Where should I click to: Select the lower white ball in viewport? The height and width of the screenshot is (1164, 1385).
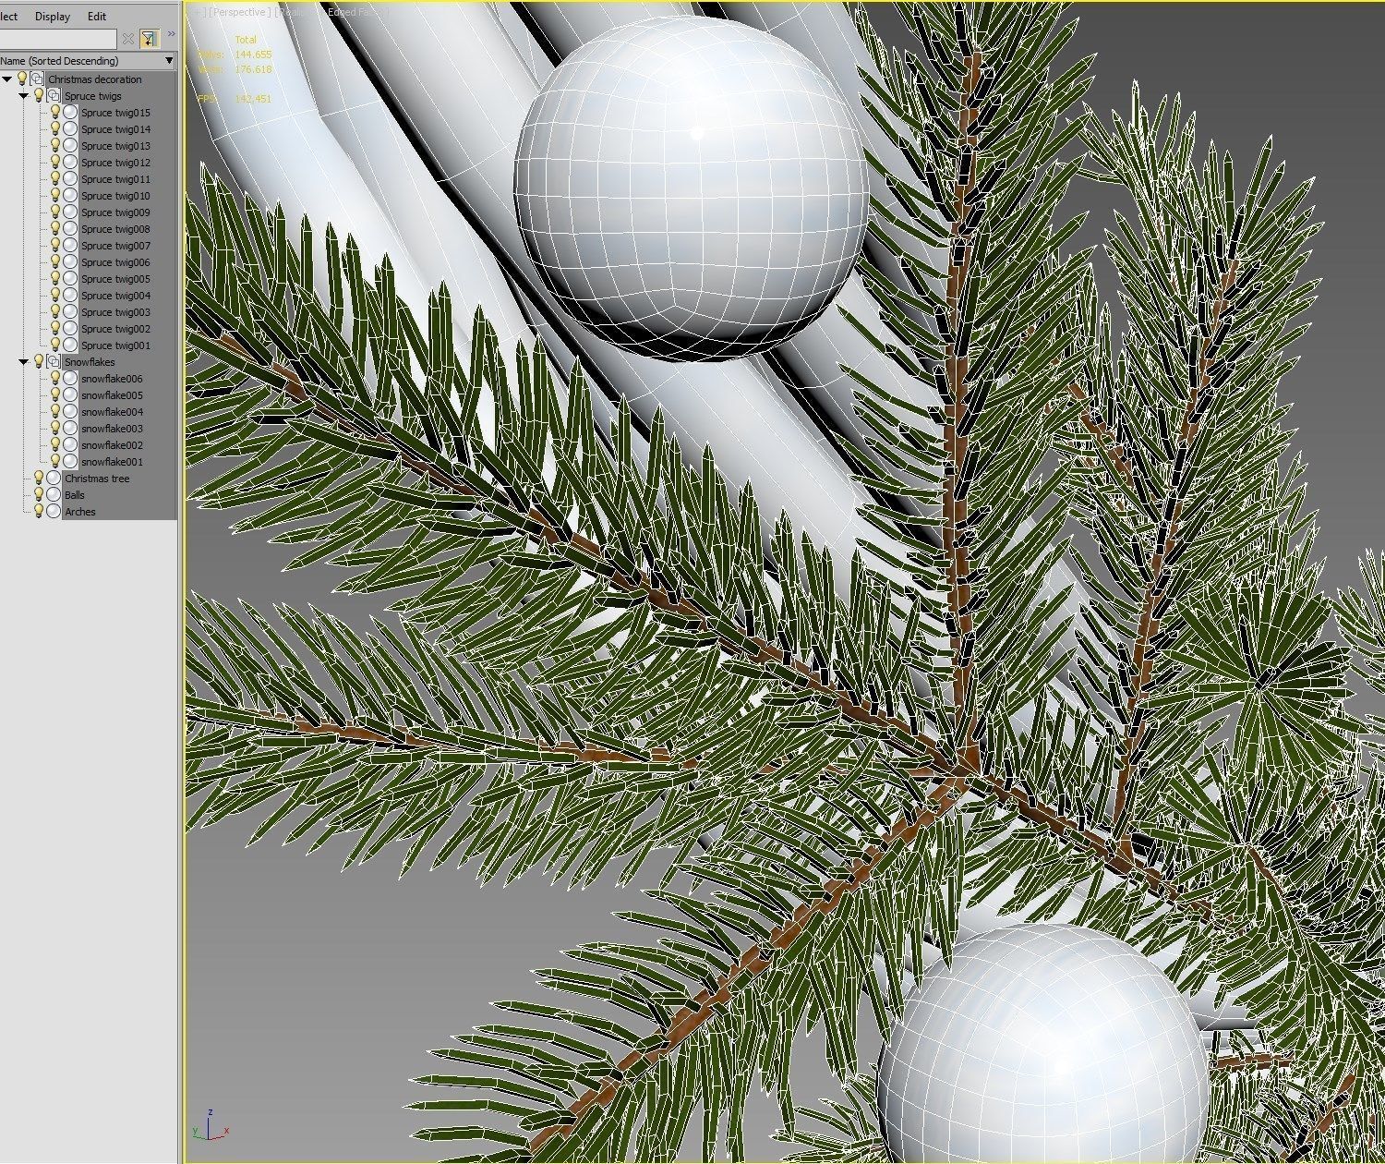(x=1043, y=1044)
